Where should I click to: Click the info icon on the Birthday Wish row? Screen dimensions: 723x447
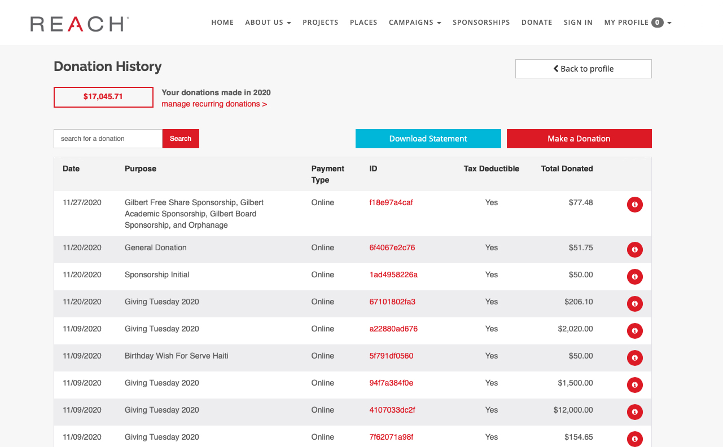634,358
